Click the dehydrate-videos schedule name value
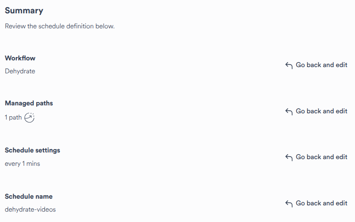Screen dimensions: 355x222 (x=30, y=210)
